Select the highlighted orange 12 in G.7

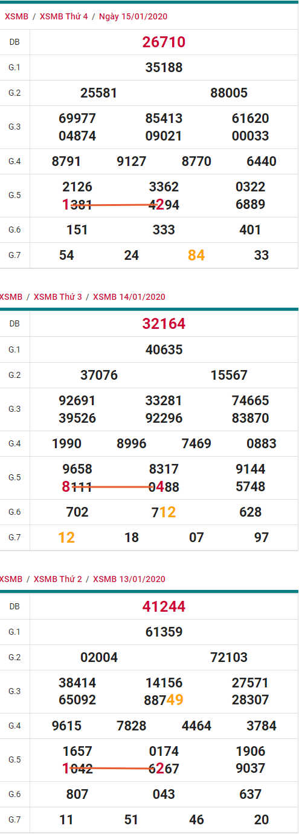point(66,538)
